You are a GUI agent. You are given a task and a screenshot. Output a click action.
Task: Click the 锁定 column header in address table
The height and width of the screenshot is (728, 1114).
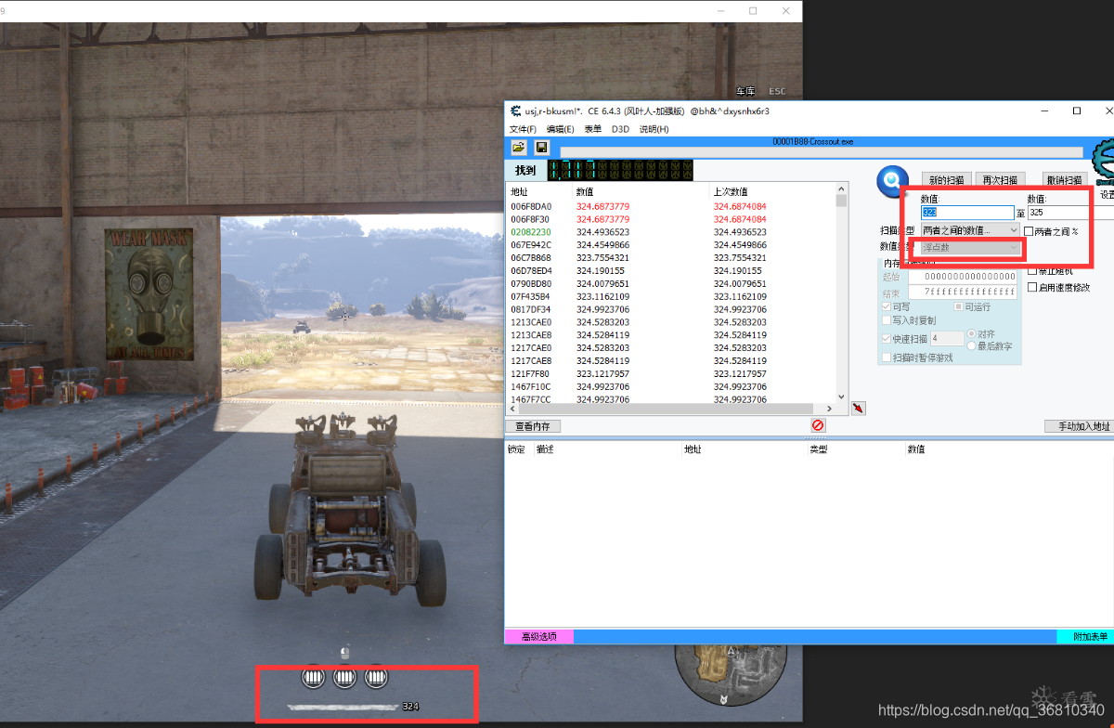[x=516, y=449]
